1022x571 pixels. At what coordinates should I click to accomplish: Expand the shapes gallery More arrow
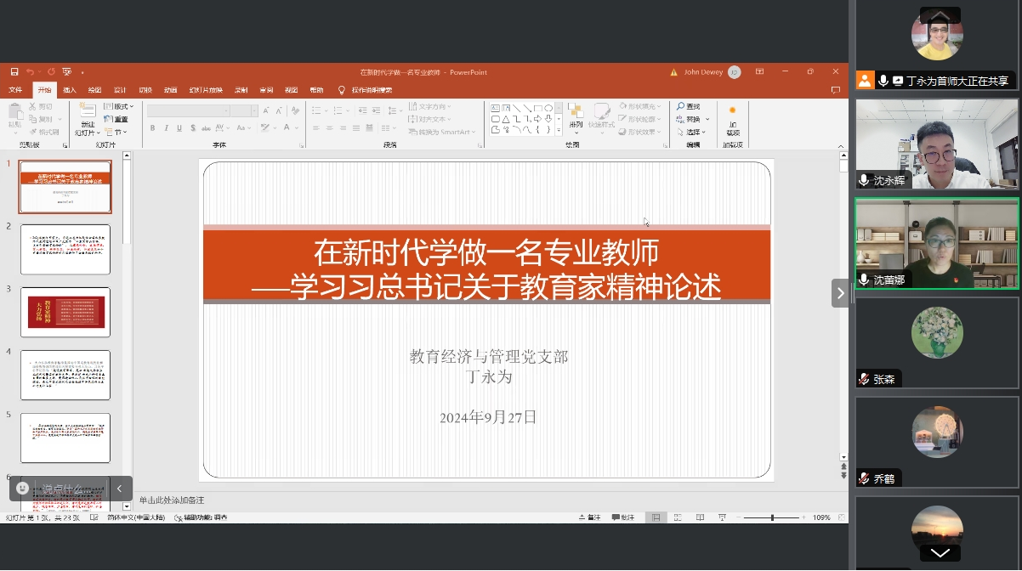point(559,130)
